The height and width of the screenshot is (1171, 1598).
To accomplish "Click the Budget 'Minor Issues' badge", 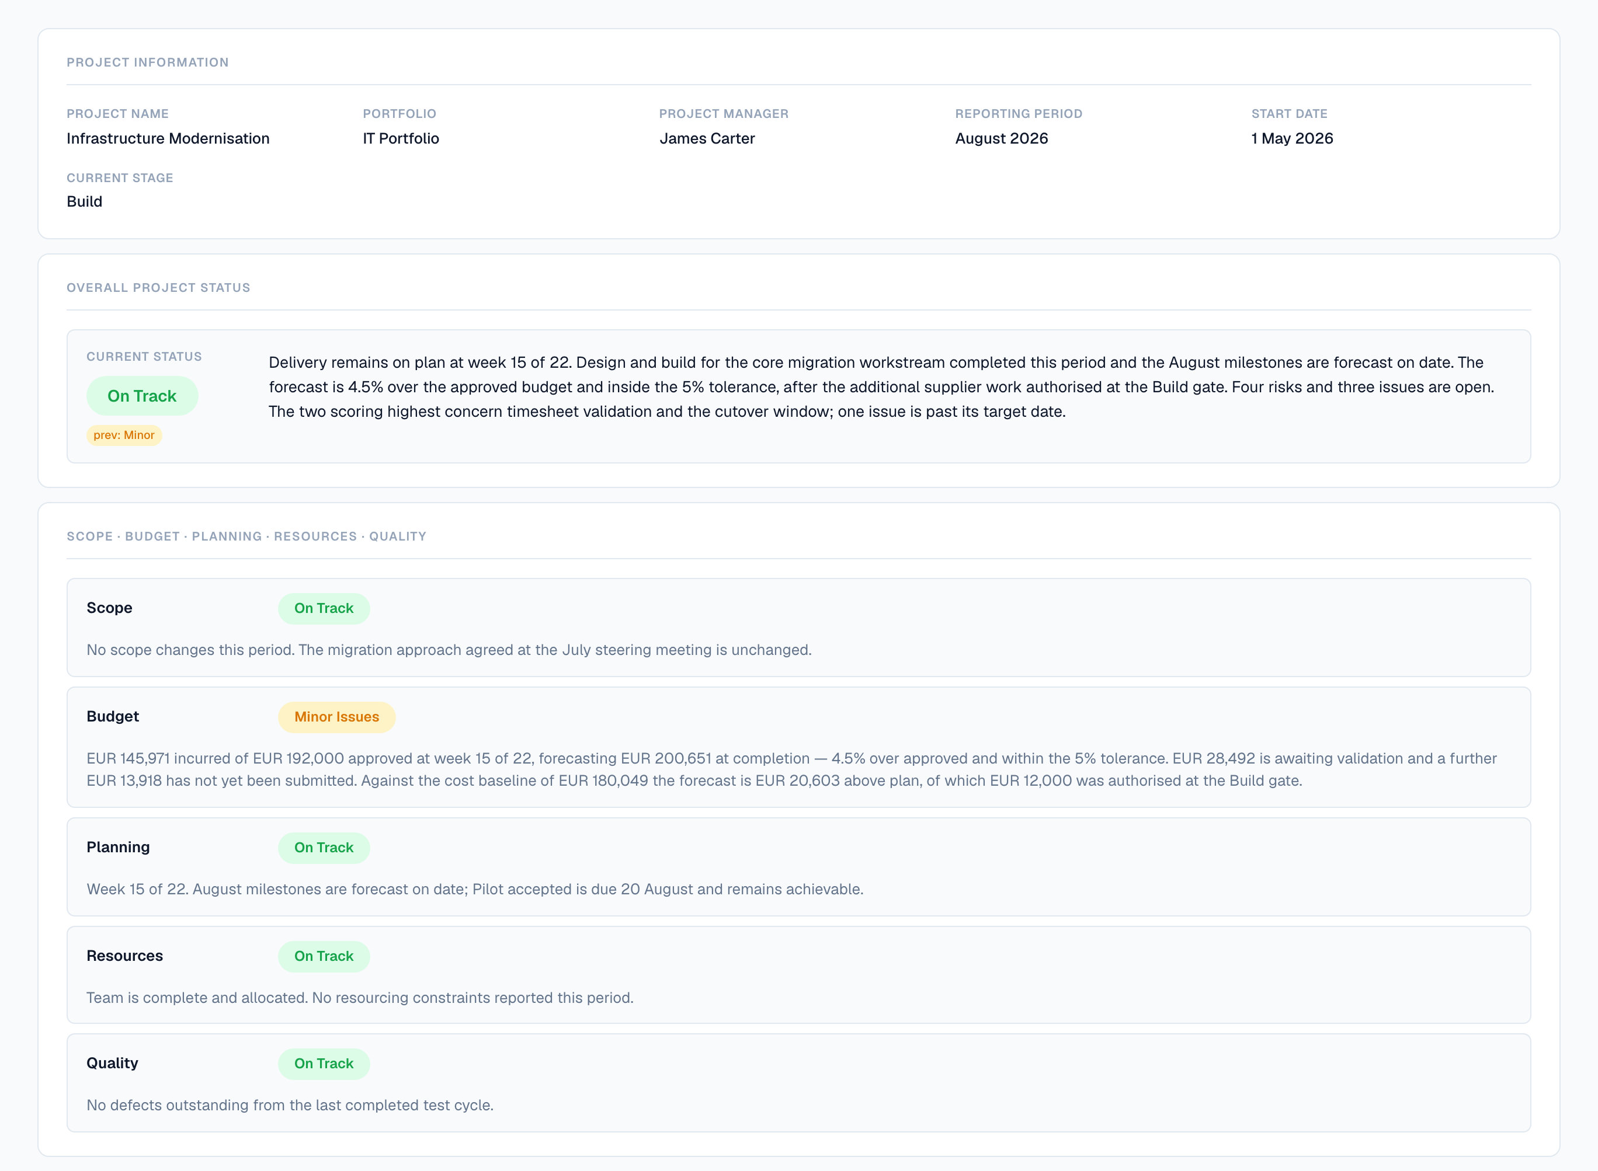I will 337,717.
